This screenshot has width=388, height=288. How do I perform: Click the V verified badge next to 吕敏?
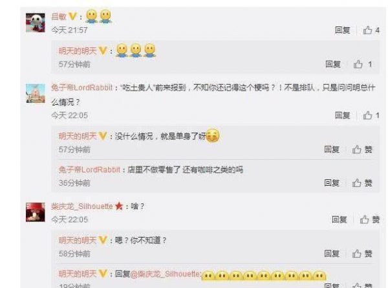click(72, 16)
